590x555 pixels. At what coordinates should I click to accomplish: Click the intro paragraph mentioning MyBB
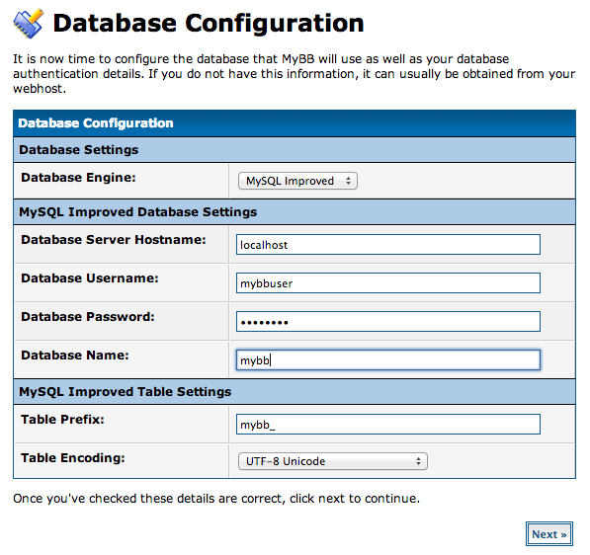pyautogui.click(x=295, y=74)
